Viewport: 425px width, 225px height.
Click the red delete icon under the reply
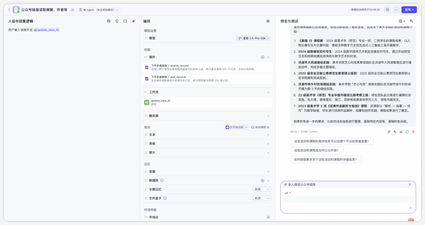[x=413, y=132]
